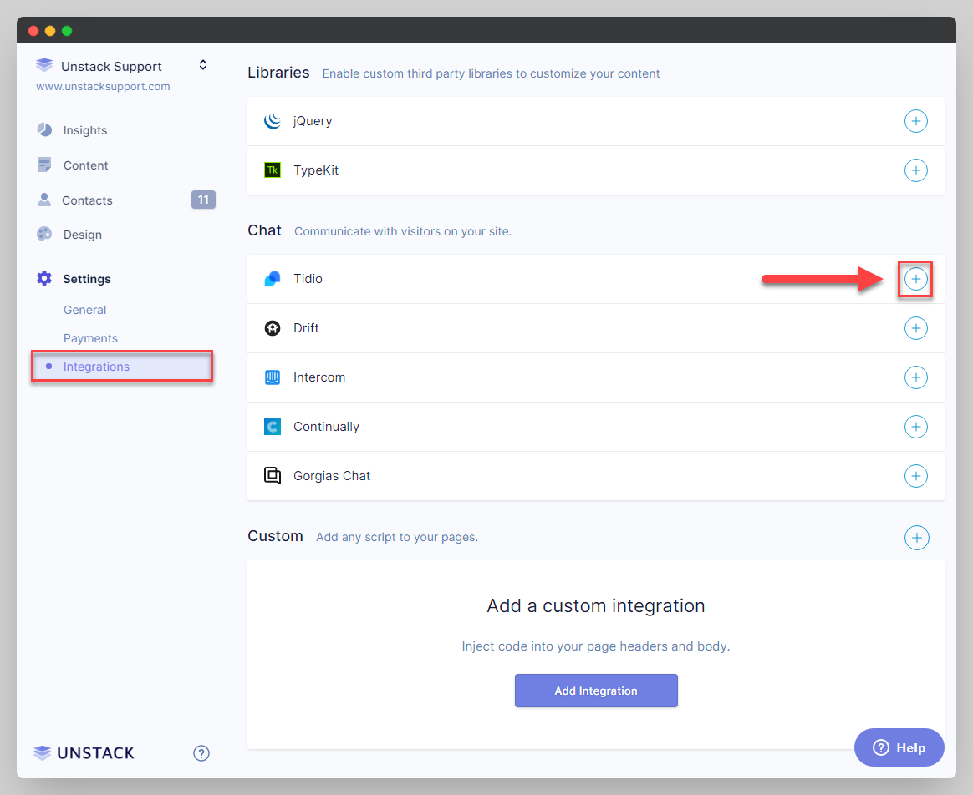Expand the jQuery entry with its plus button
Viewport: 973px width, 795px height.
tap(916, 120)
